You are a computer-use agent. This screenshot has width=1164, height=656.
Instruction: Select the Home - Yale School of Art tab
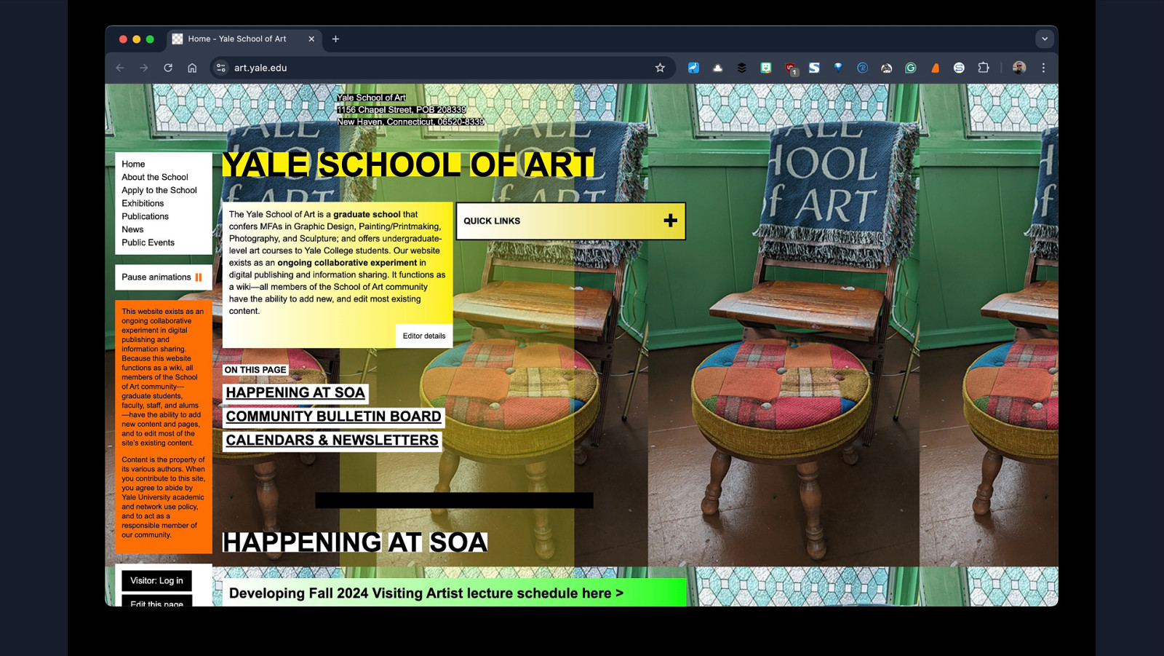(246, 39)
